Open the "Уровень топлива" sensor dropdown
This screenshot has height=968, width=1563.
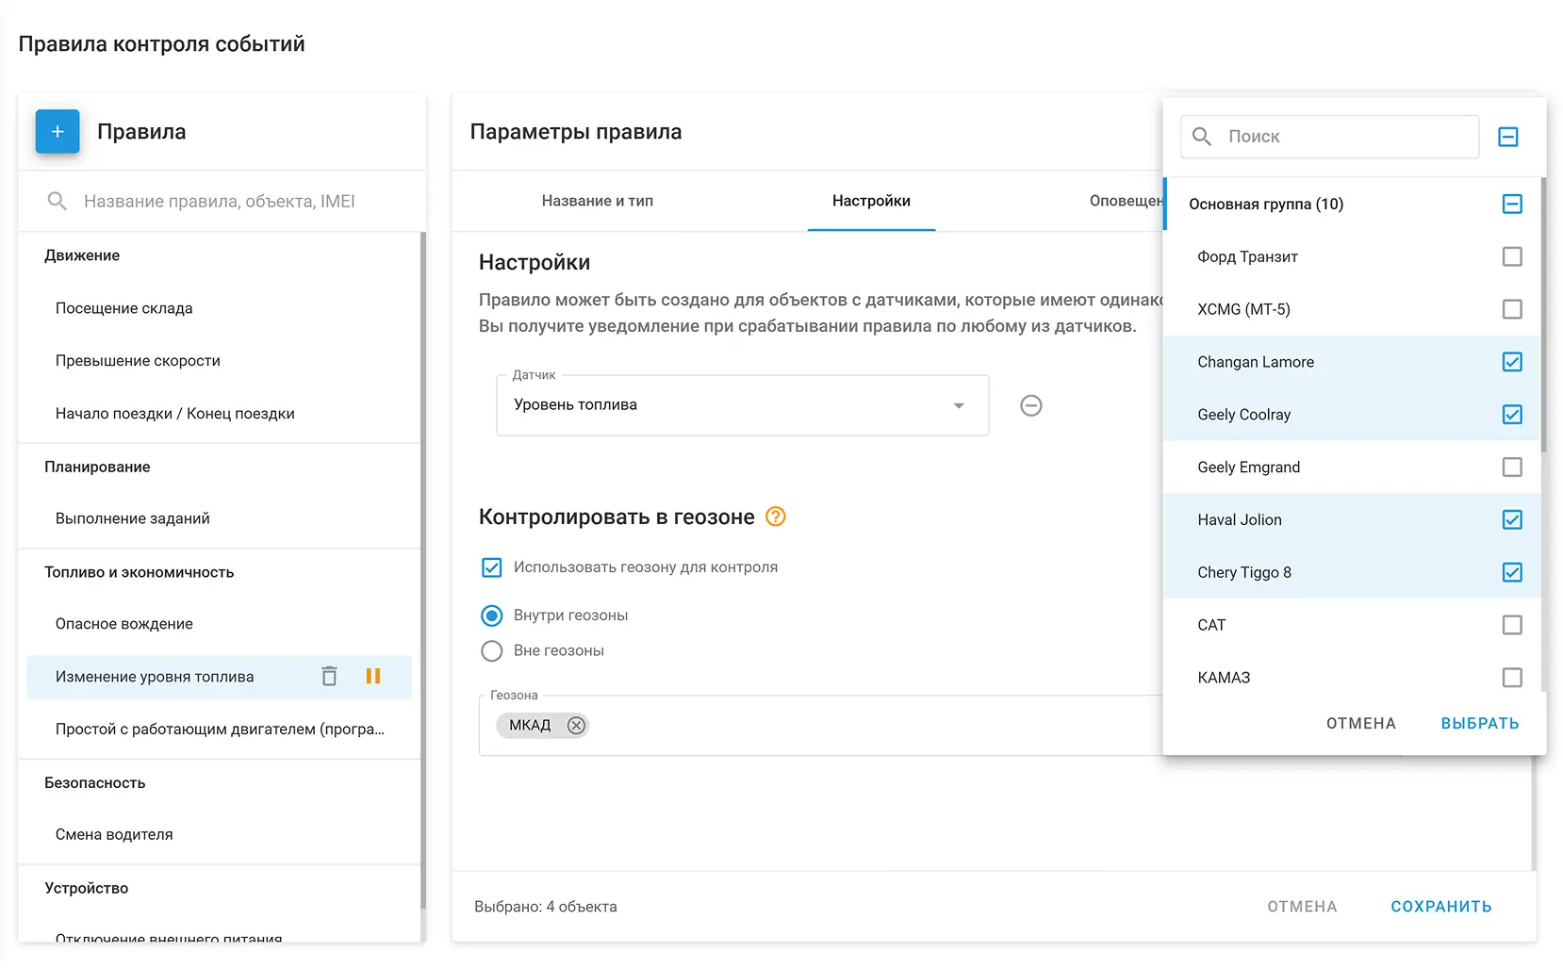click(959, 405)
